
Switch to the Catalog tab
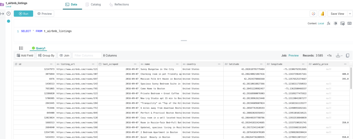click(93, 4)
